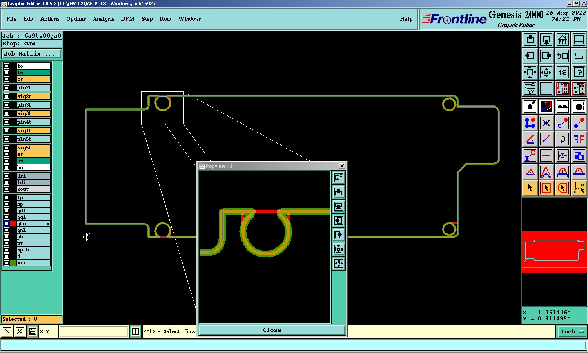Click the connected blue nodes tool icon
The height and width of the screenshot is (353, 588).
coord(530,122)
